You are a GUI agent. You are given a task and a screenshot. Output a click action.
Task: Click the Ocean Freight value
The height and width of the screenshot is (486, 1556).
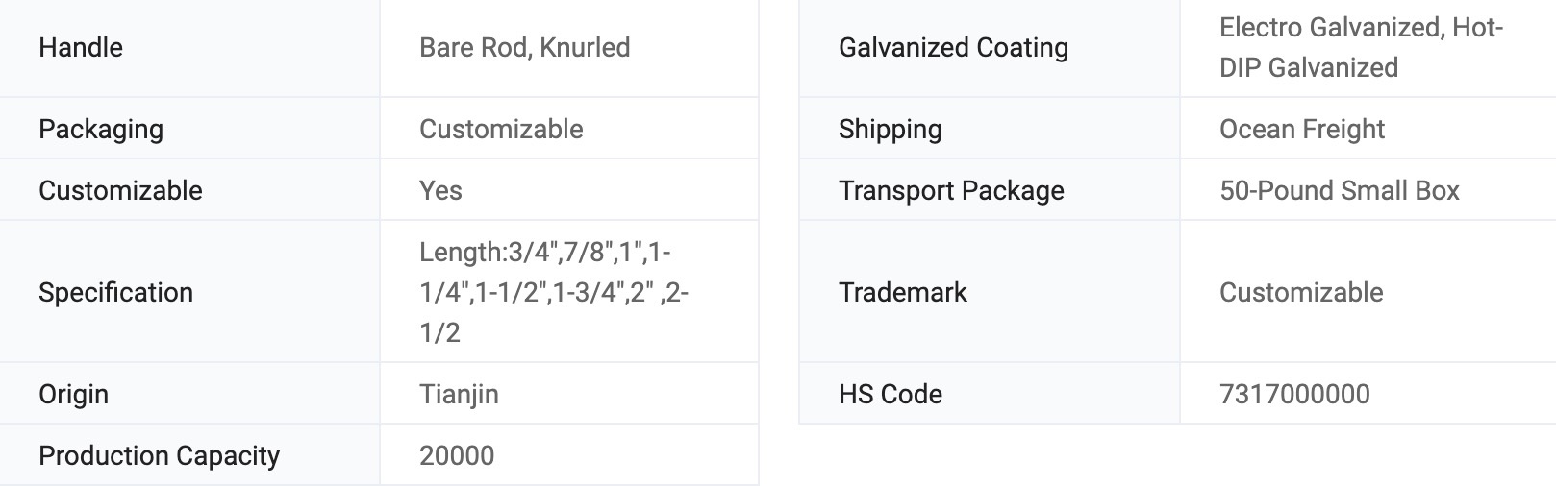(x=1301, y=129)
